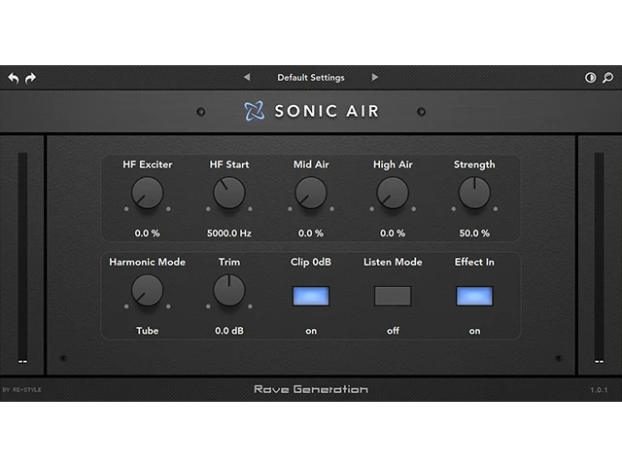This screenshot has height=467, width=622.
Task: Click the High Air knob
Action: pyautogui.click(x=393, y=193)
